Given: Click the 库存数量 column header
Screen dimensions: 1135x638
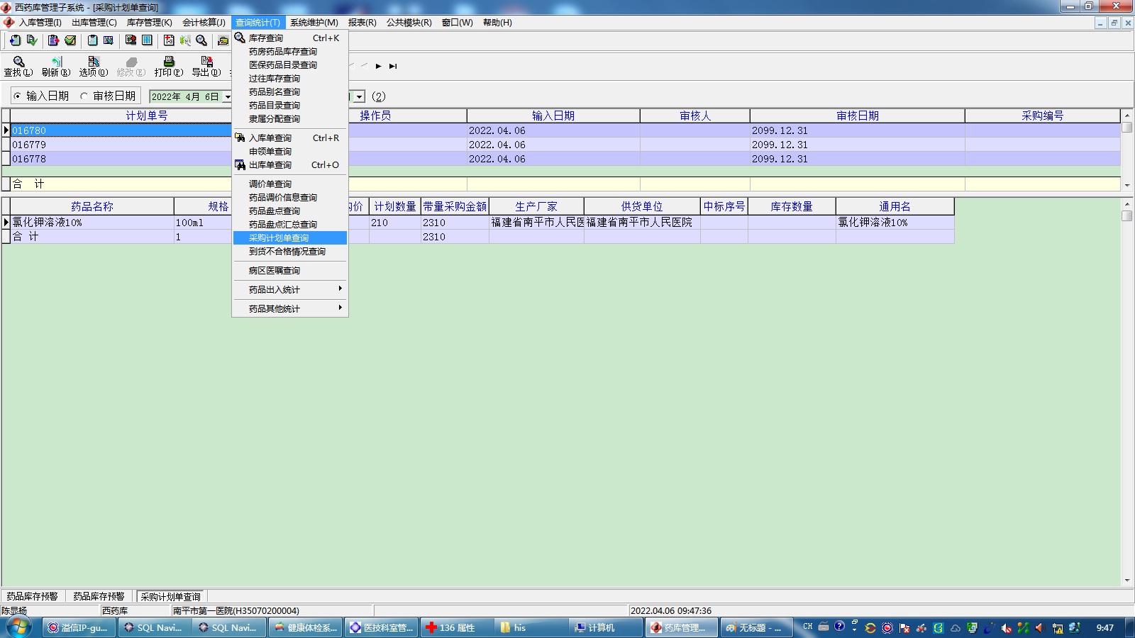Looking at the screenshot, I should point(792,206).
